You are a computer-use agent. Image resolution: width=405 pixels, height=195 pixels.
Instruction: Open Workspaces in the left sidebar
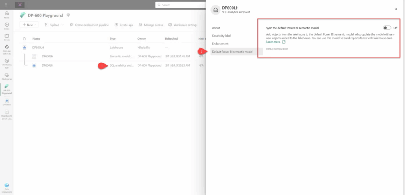click(7, 76)
